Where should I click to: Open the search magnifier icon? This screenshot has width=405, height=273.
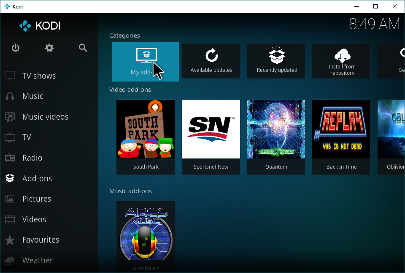click(83, 48)
